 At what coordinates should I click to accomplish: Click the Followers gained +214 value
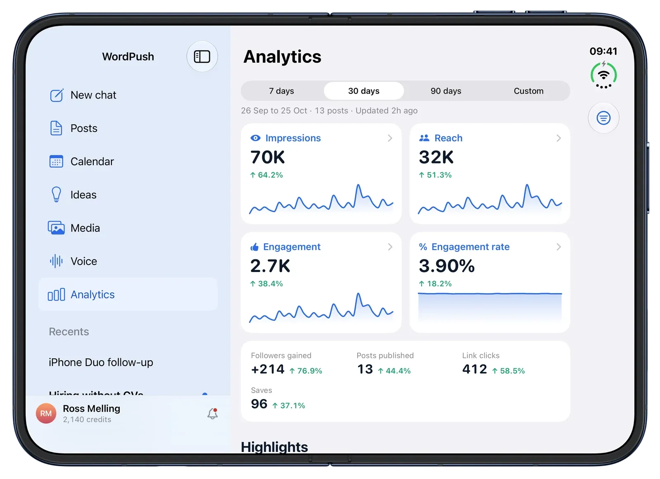[268, 369]
